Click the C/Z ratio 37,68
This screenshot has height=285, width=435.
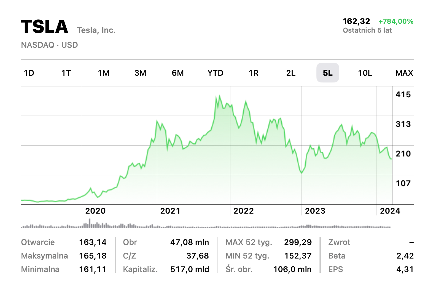[x=198, y=256]
